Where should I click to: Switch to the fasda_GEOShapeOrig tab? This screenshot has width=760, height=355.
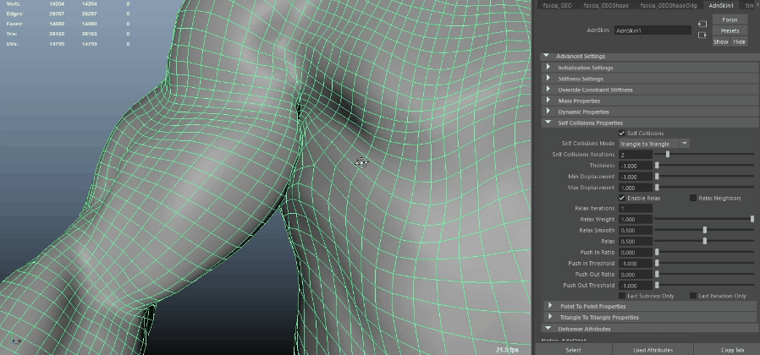pyautogui.click(x=668, y=6)
